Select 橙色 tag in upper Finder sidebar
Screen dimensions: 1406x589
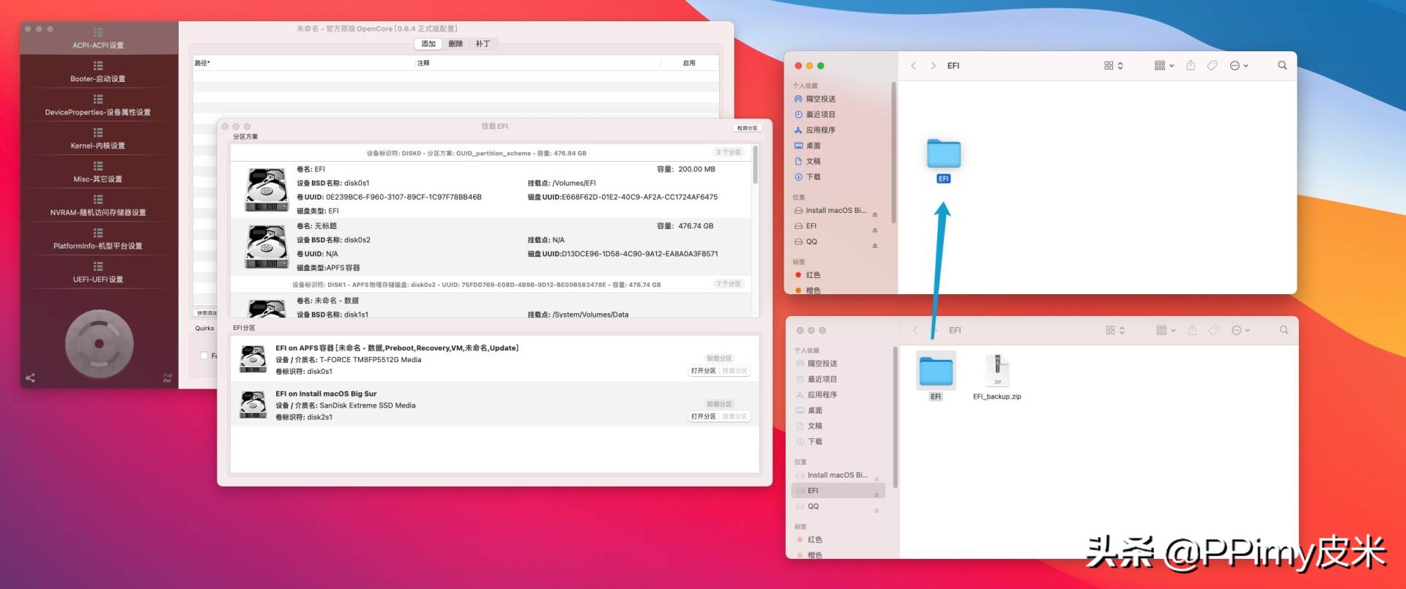coord(813,290)
